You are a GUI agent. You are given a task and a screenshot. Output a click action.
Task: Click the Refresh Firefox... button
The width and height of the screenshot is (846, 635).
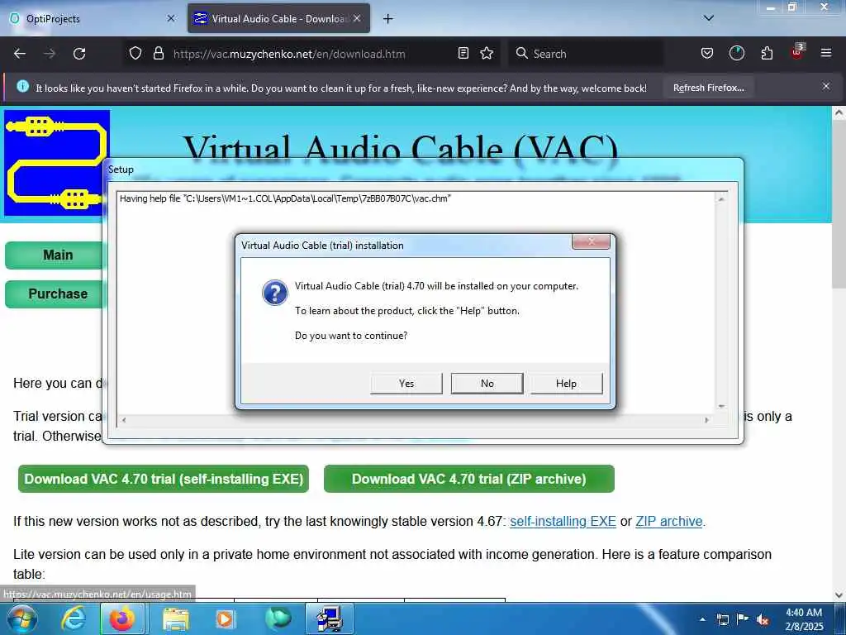click(708, 88)
